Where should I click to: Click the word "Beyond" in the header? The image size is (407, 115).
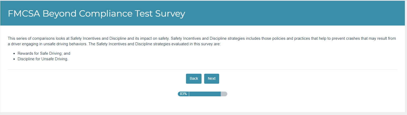pyautogui.click(x=58, y=14)
